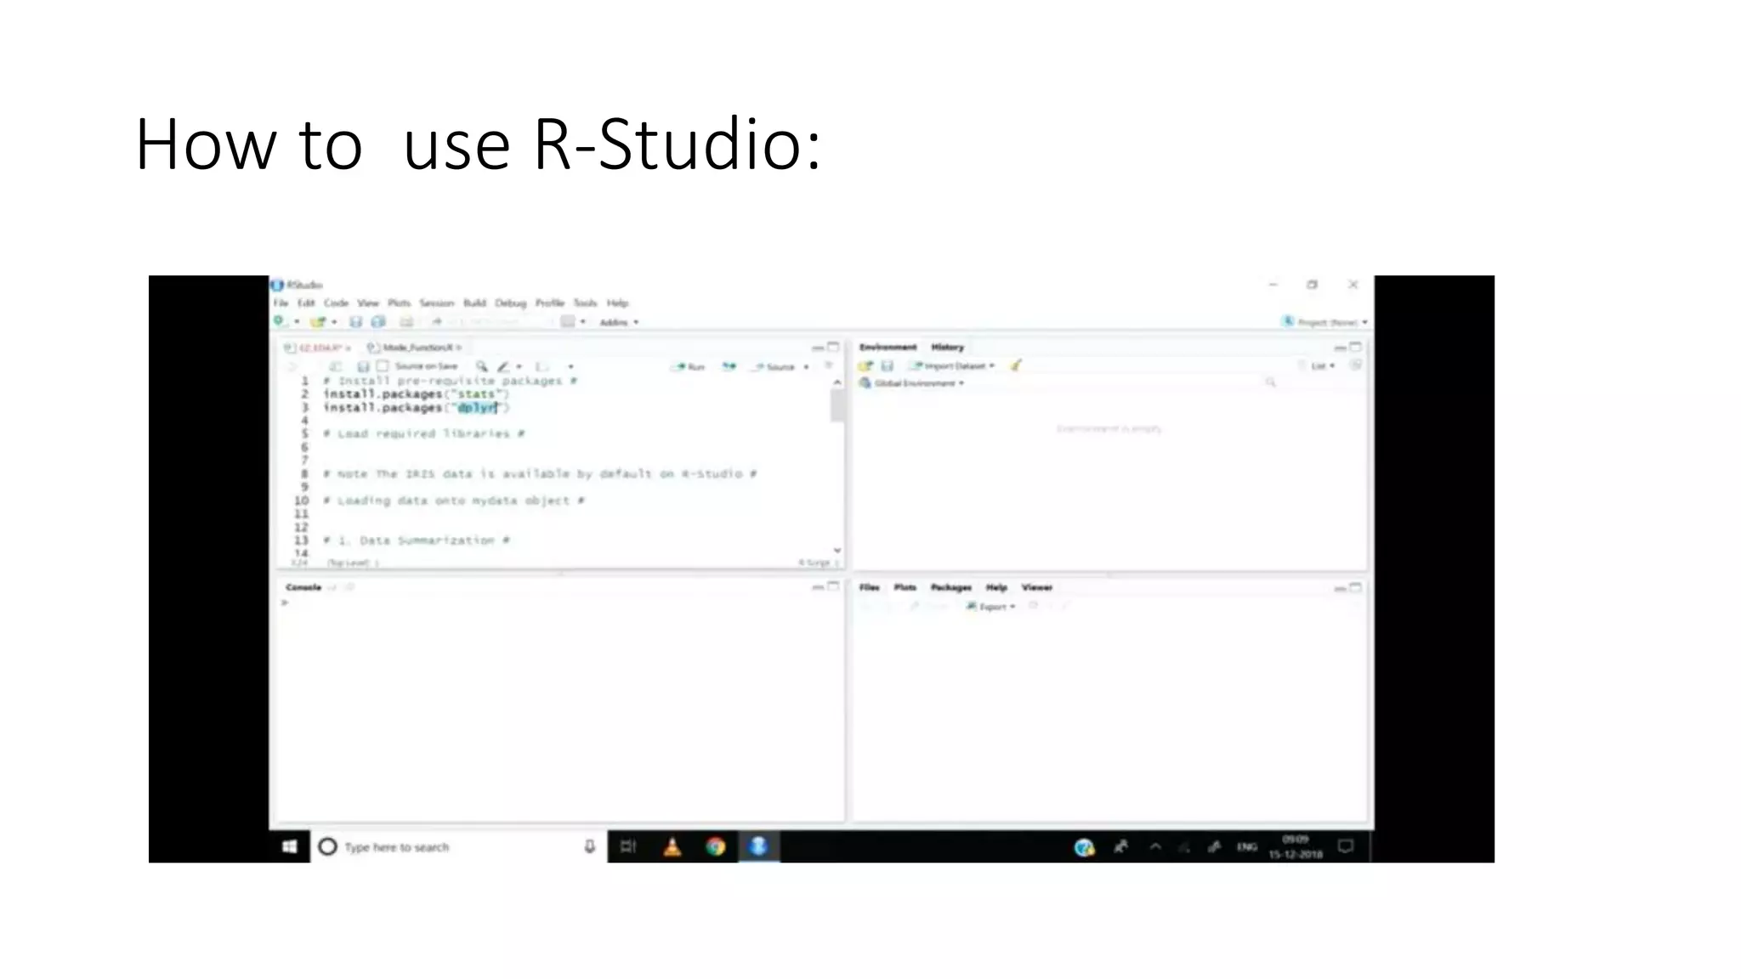Open the File menu

coord(281,303)
